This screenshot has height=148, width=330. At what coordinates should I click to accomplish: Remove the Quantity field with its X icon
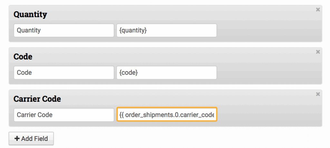point(318,10)
